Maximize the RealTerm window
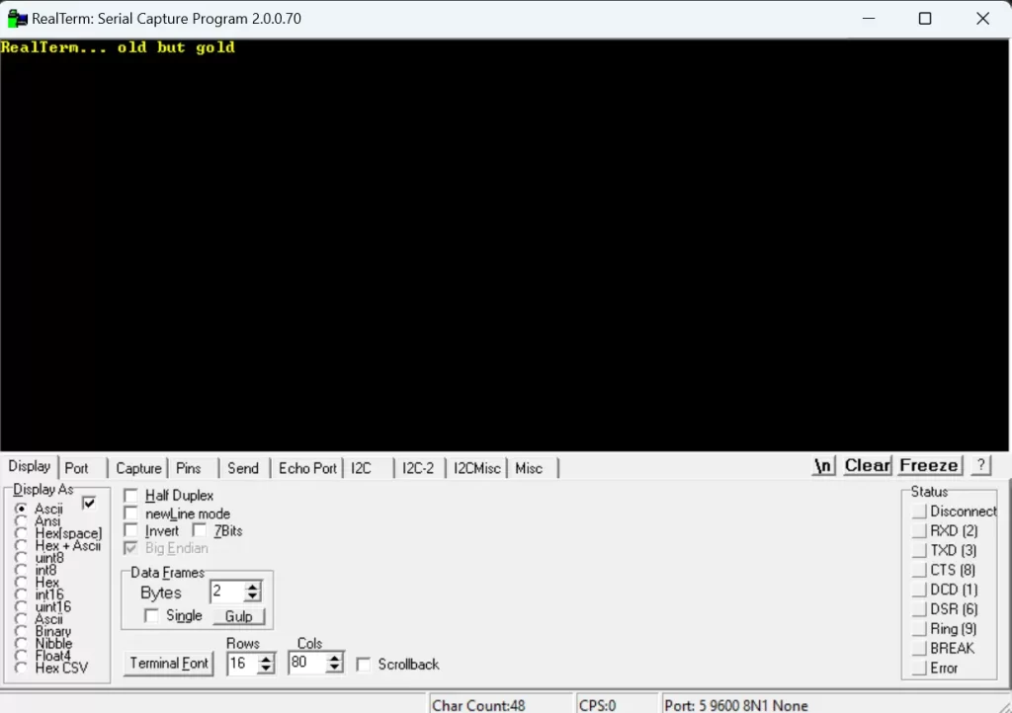 coord(925,19)
